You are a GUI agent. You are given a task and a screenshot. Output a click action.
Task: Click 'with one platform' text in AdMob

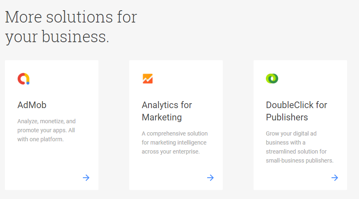pos(41,139)
